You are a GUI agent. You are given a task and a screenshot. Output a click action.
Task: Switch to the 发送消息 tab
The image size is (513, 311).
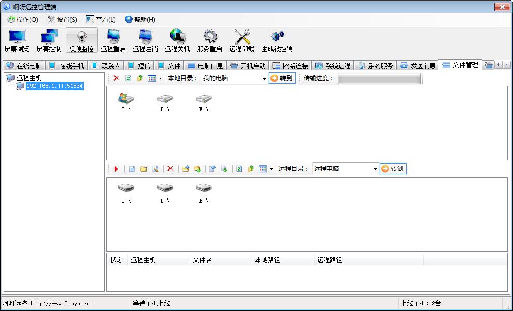tap(418, 66)
